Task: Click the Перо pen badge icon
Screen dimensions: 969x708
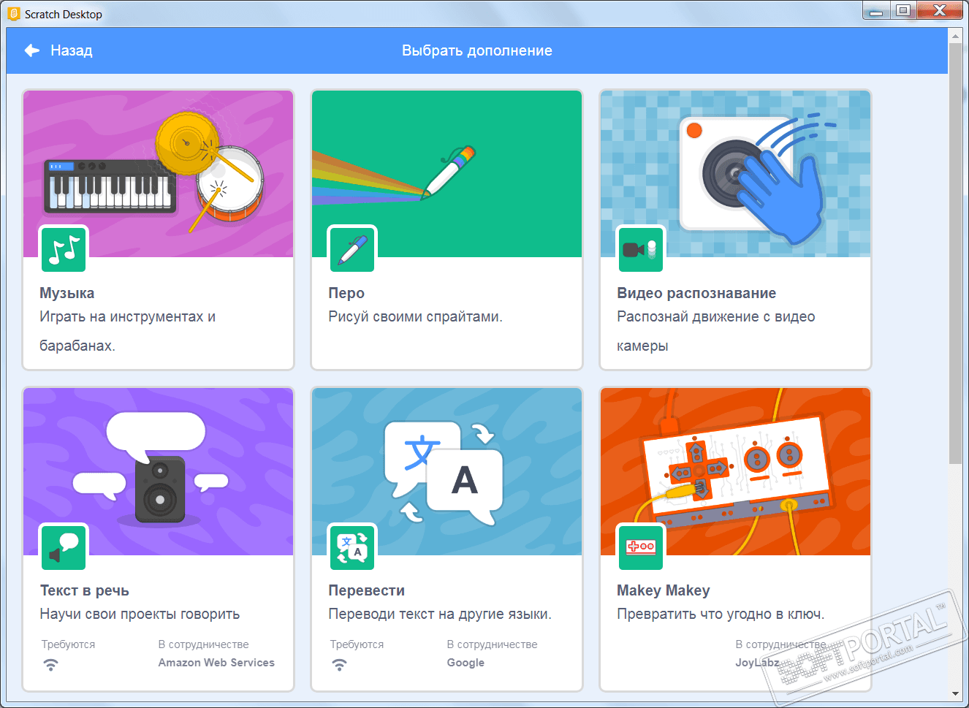Action: point(352,249)
